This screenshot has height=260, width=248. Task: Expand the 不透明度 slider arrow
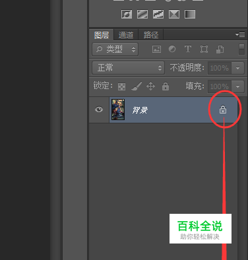[237, 68]
